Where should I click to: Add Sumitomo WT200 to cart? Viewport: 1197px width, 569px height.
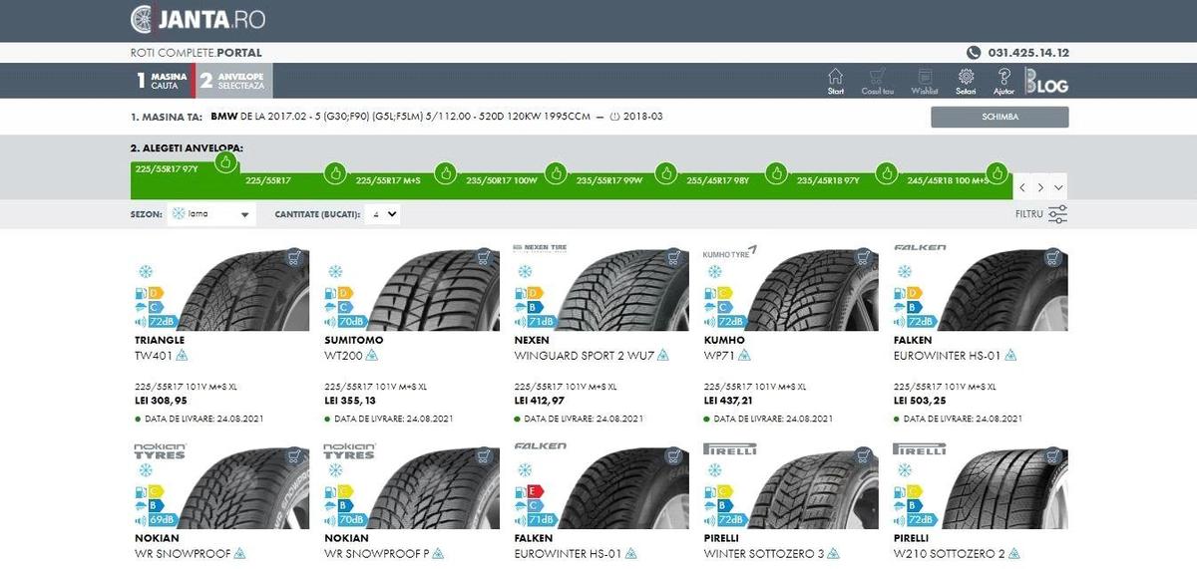[x=484, y=257]
